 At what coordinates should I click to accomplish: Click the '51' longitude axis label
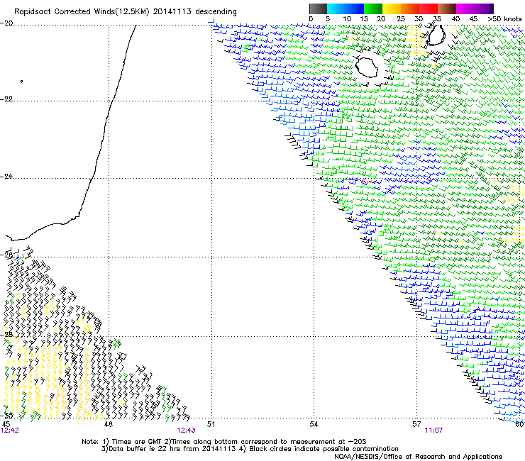tap(211, 424)
